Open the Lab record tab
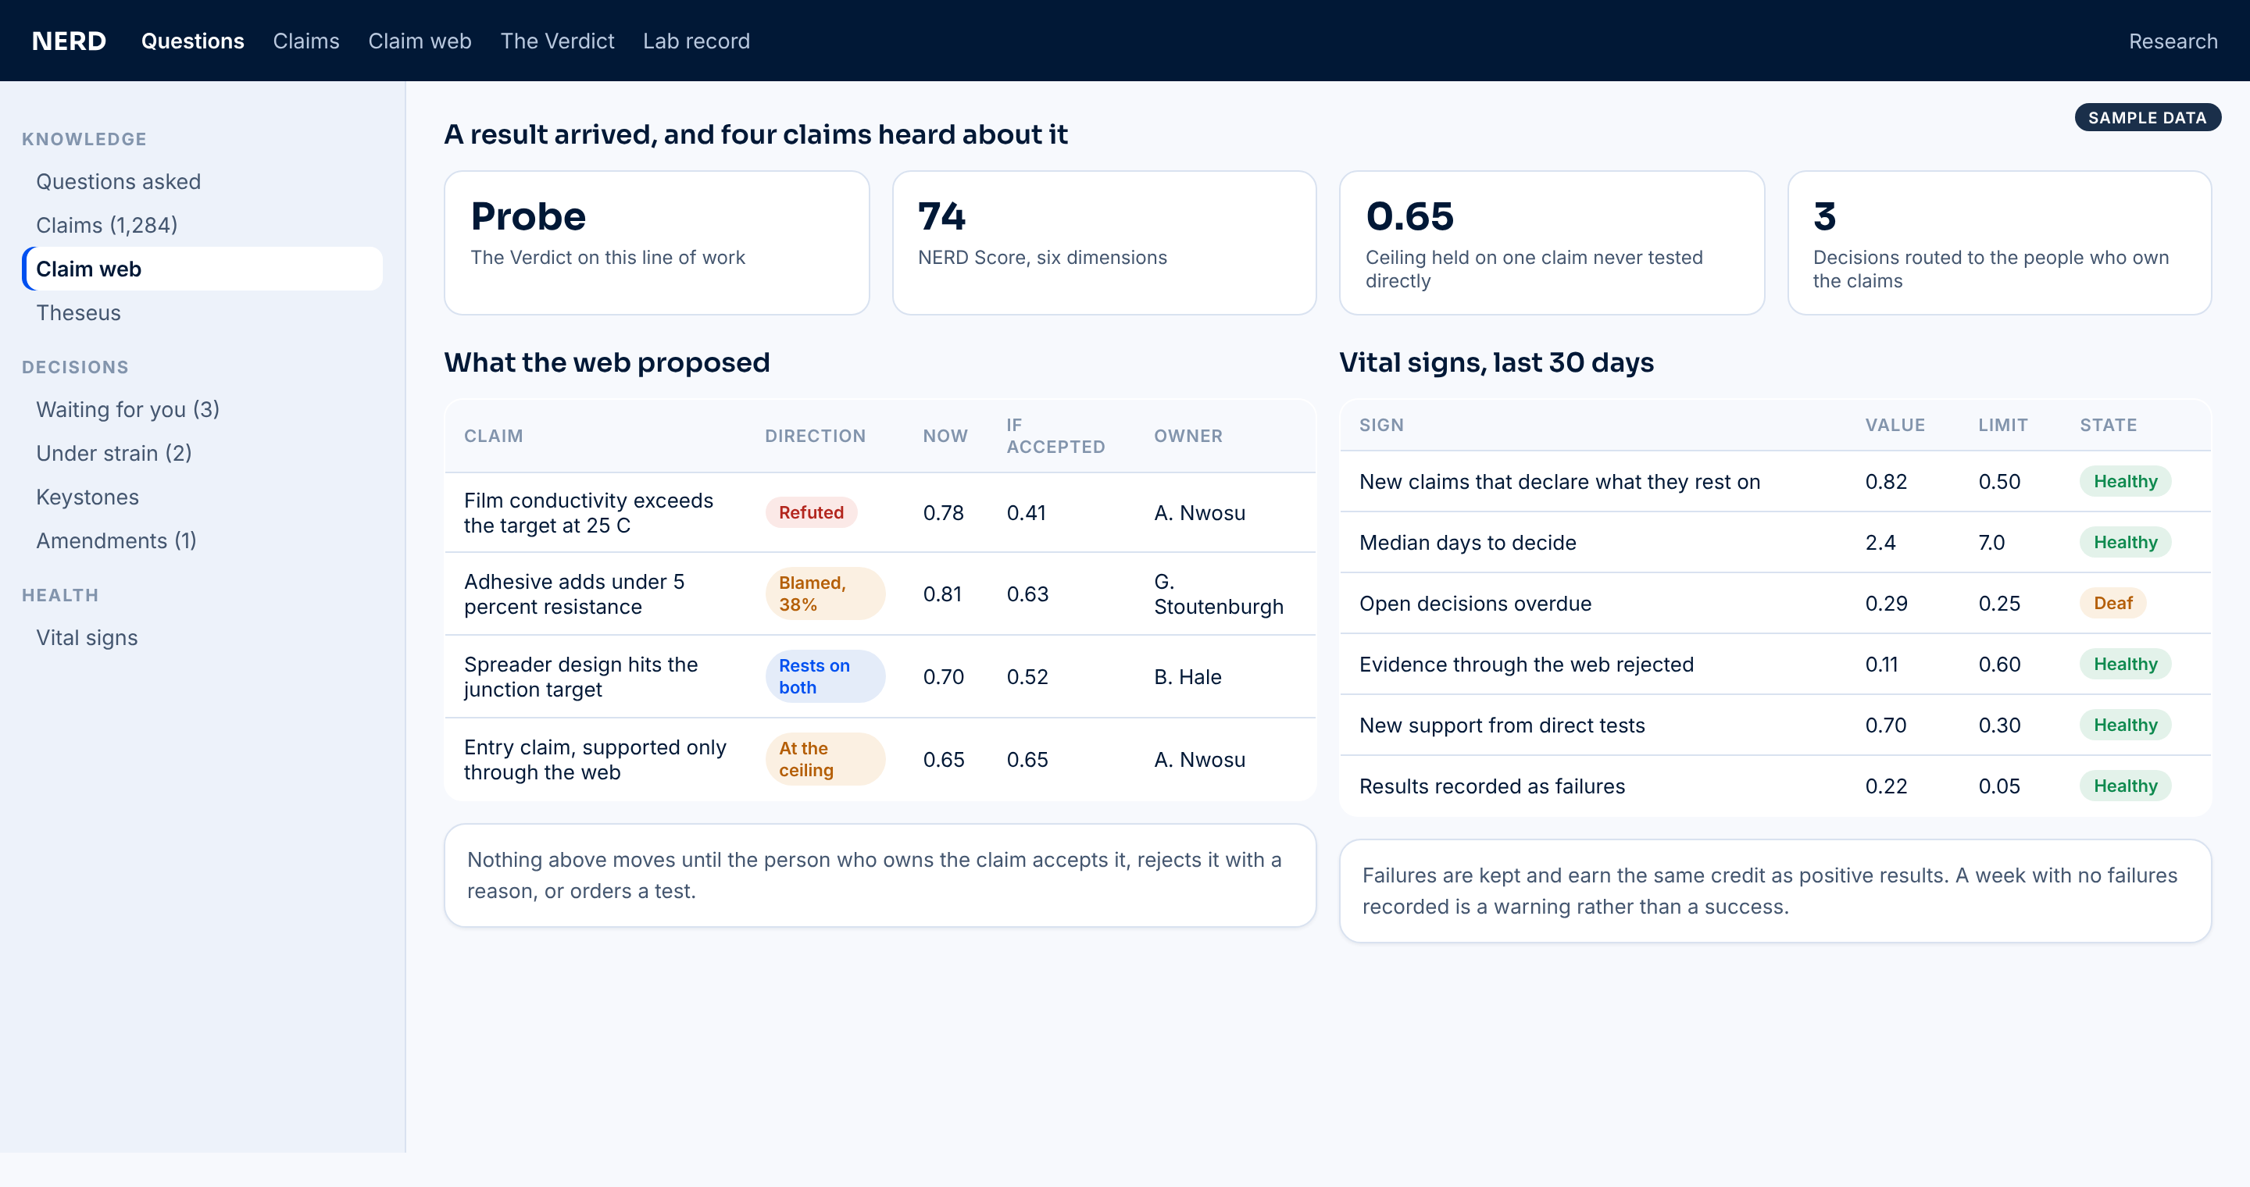Screen dimensions: 2250x1187 tap(696, 41)
